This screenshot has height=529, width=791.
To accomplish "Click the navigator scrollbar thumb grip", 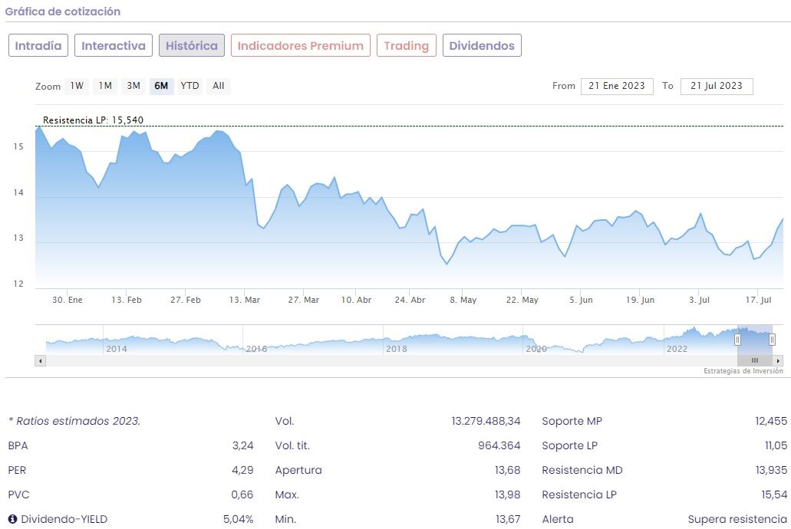I will point(755,360).
